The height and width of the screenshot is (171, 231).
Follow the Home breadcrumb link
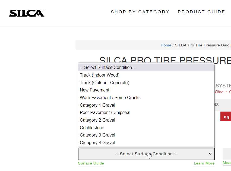[166, 45]
